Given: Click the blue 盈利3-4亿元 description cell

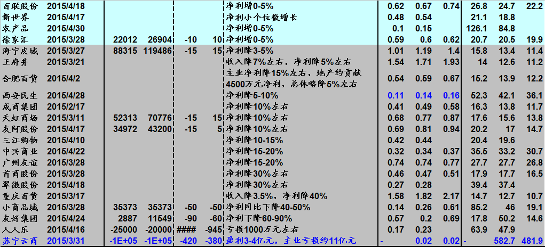Looking at the screenshot, I should (x=290, y=241).
